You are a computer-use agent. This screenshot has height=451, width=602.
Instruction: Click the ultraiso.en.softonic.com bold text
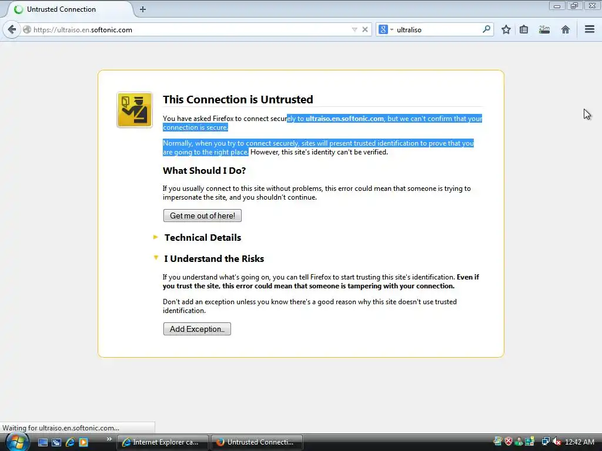pos(345,119)
